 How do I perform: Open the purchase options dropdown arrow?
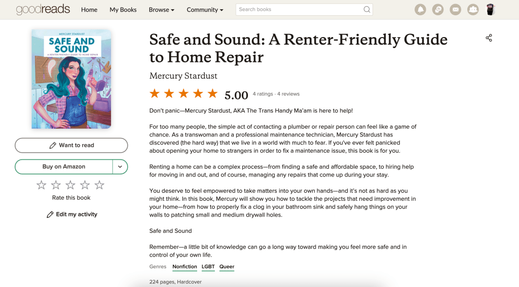pyautogui.click(x=120, y=167)
